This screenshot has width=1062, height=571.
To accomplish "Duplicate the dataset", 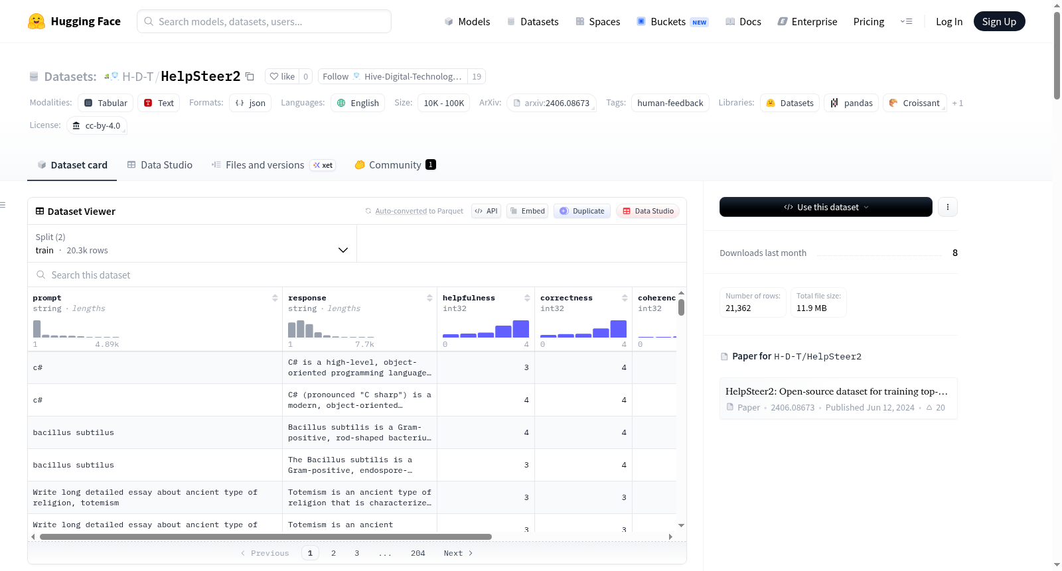I will pyautogui.click(x=582, y=211).
